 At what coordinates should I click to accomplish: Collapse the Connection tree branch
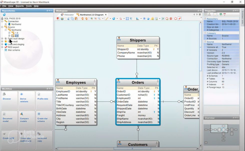point(3,21)
